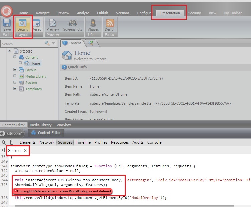This screenshot has width=251, height=207.
Task: Switch to the Navigate ribbon tab
Action: point(43,13)
